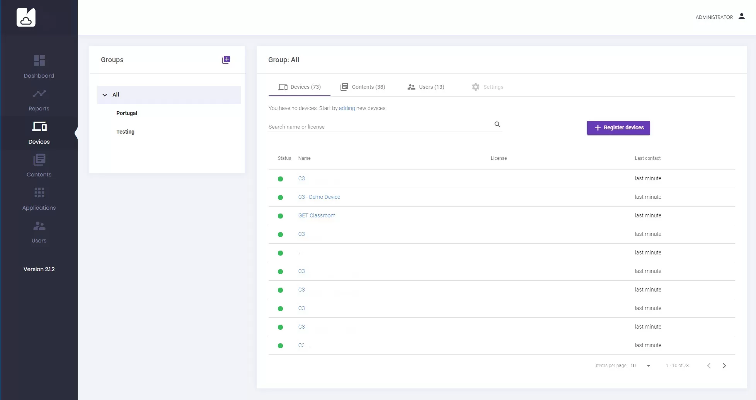The width and height of the screenshot is (756, 400).
Task: Open the Applications grid icon
Action: [x=39, y=192]
